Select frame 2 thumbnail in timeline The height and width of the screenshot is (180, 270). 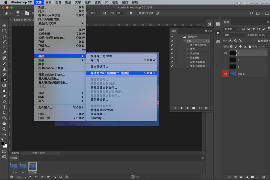pyautogui.click(x=23, y=166)
